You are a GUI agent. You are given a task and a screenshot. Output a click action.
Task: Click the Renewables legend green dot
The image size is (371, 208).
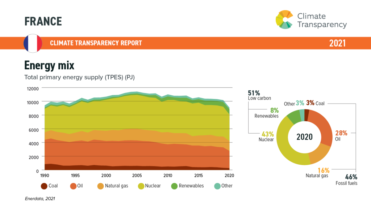tap(174, 186)
